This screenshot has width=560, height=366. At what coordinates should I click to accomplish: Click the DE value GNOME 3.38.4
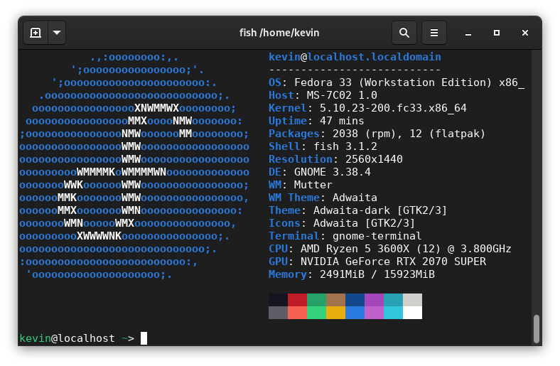coord(332,172)
